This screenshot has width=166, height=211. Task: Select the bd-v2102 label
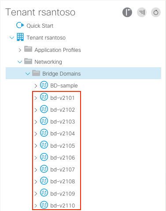pyautogui.click(x=63, y=110)
